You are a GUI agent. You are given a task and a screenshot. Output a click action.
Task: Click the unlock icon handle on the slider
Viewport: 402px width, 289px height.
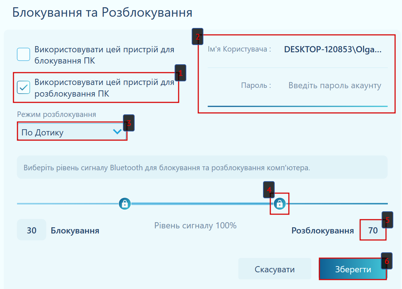[279, 204]
